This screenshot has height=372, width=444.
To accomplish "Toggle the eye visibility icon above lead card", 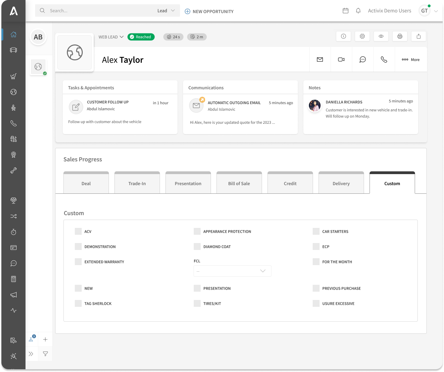I will coord(381,36).
